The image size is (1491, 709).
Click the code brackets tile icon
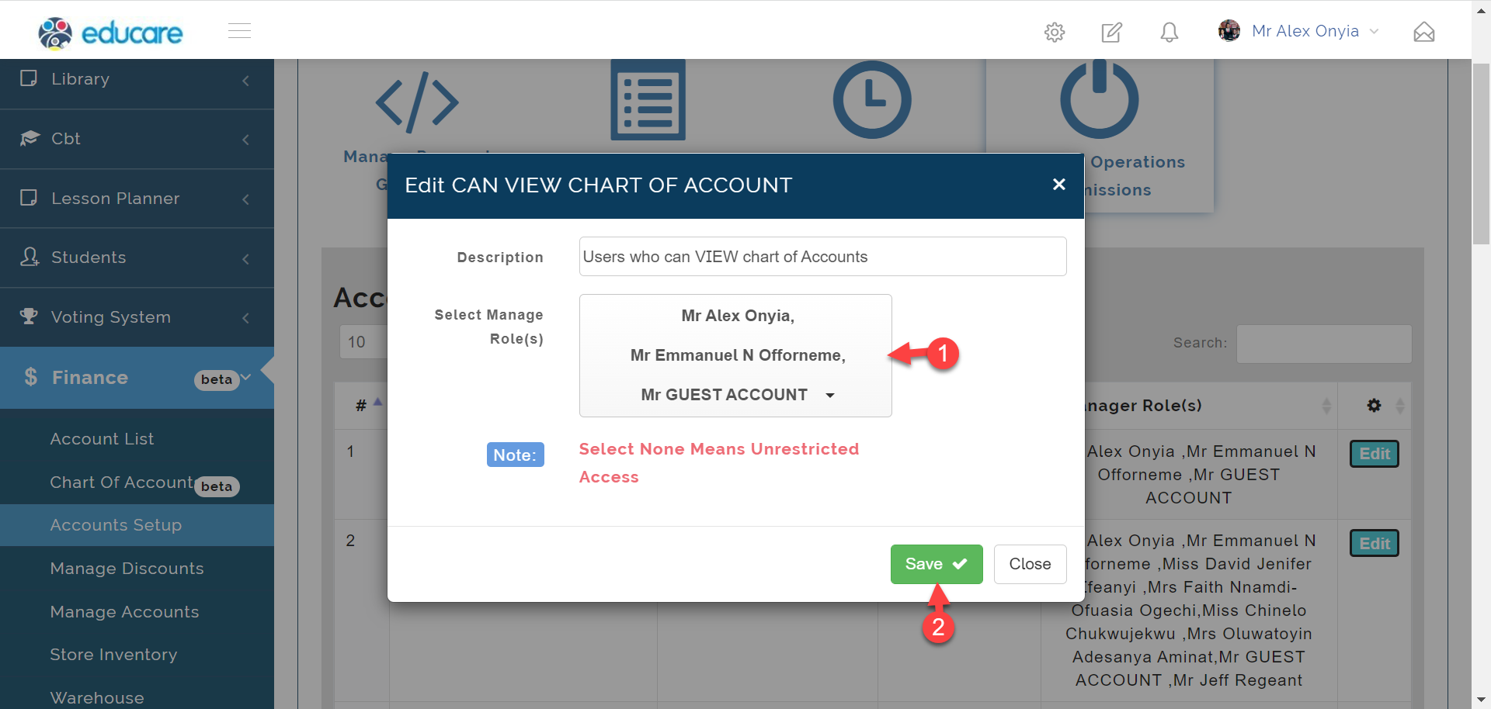click(x=417, y=102)
